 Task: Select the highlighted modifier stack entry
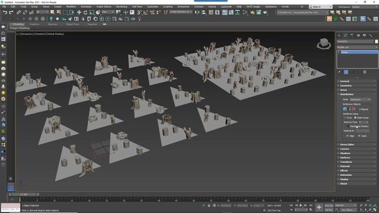click(357, 52)
